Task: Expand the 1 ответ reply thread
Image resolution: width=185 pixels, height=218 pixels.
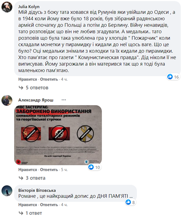Action: click(x=30, y=213)
